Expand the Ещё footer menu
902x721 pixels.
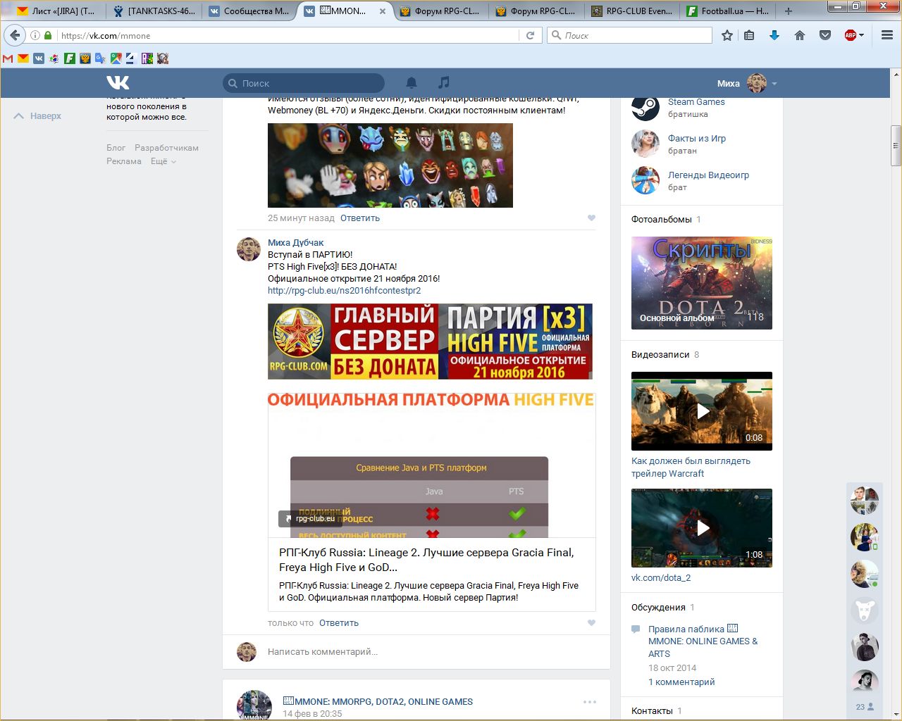pos(163,161)
